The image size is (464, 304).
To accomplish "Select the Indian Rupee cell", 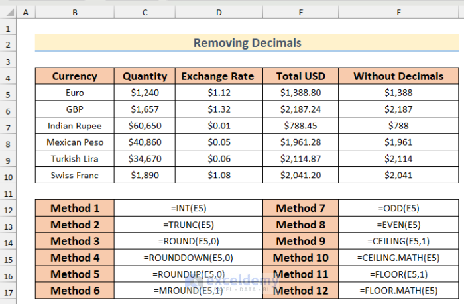I will [75, 126].
